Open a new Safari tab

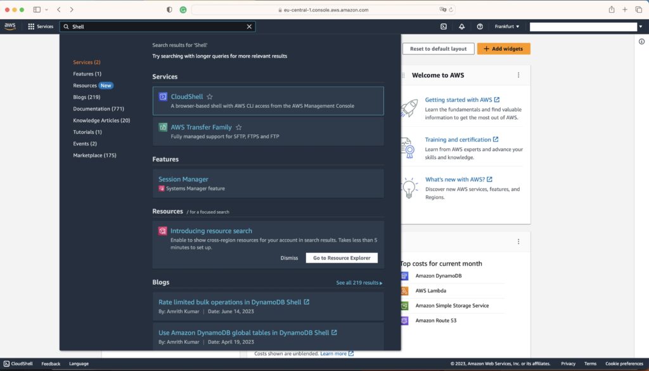(x=624, y=10)
